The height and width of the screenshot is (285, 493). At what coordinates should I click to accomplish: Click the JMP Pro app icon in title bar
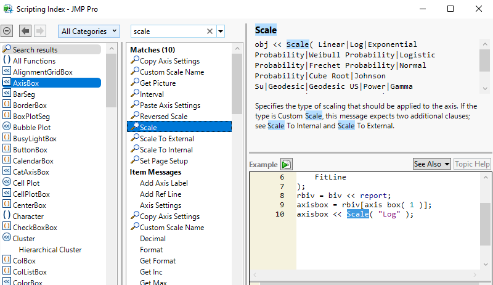coord(8,9)
